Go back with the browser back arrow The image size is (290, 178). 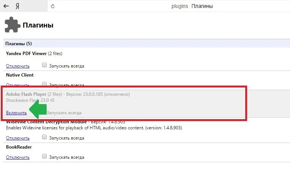6,6
